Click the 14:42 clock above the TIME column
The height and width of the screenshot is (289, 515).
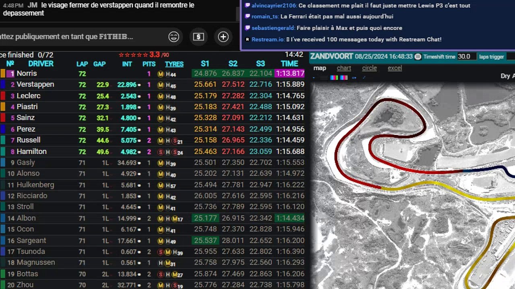click(x=294, y=55)
